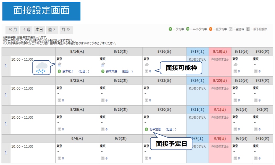Jump to today with 本日 button

(x=39, y=30)
